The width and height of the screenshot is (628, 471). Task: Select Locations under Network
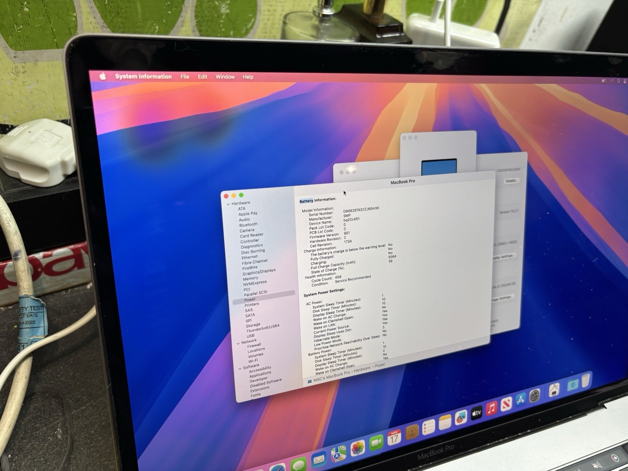pos(256,350)
